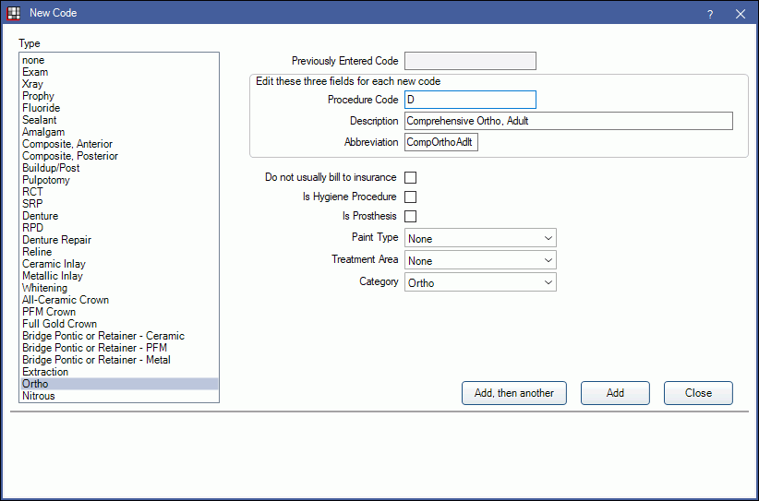Click the Description text field
The image size is (759, 501).
click(x=568, y=121)
